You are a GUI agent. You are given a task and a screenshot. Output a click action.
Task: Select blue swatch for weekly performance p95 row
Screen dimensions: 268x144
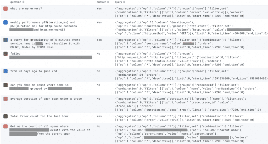point(5,22)
